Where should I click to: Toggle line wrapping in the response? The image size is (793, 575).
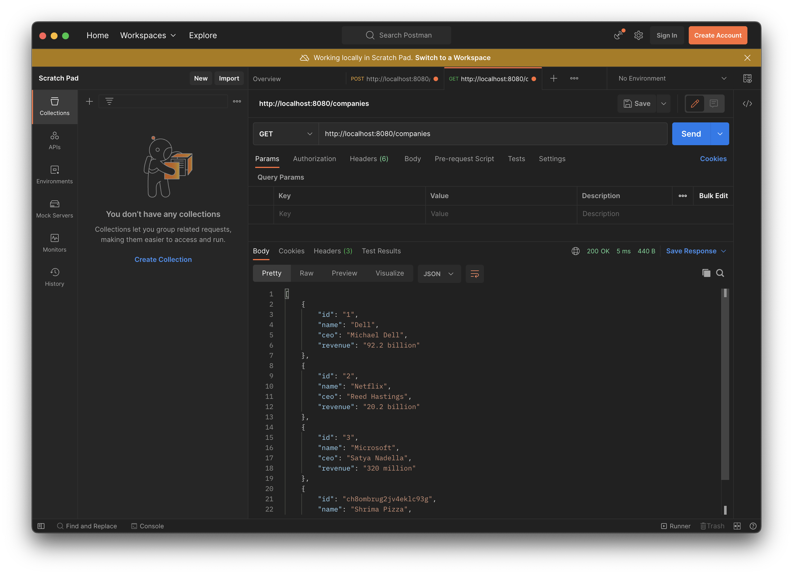475,274
